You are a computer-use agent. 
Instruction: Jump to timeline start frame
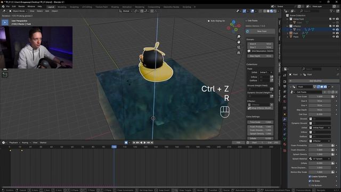134,142
